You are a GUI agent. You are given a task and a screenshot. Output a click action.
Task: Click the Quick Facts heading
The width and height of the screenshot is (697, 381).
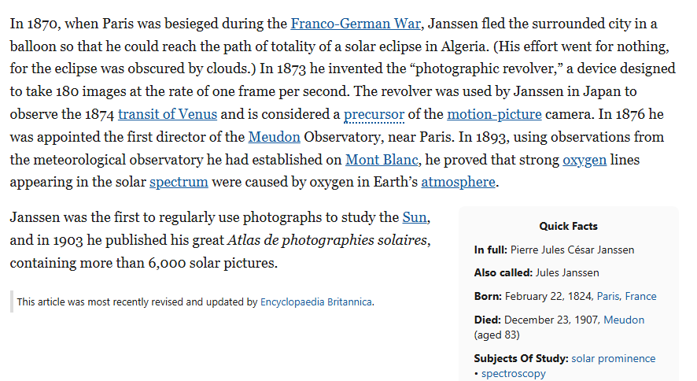coord(568,226)
